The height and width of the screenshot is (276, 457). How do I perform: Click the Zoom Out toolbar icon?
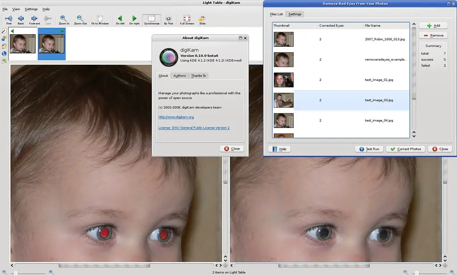pos(80,20)
